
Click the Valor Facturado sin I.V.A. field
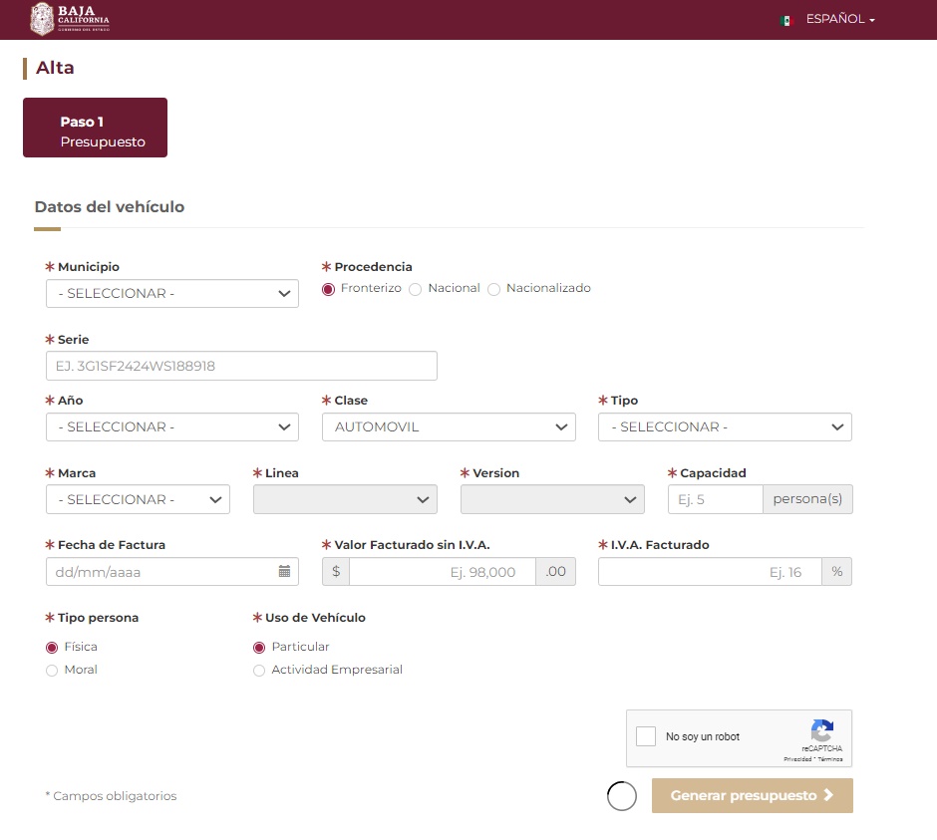[x=442, y=572]
